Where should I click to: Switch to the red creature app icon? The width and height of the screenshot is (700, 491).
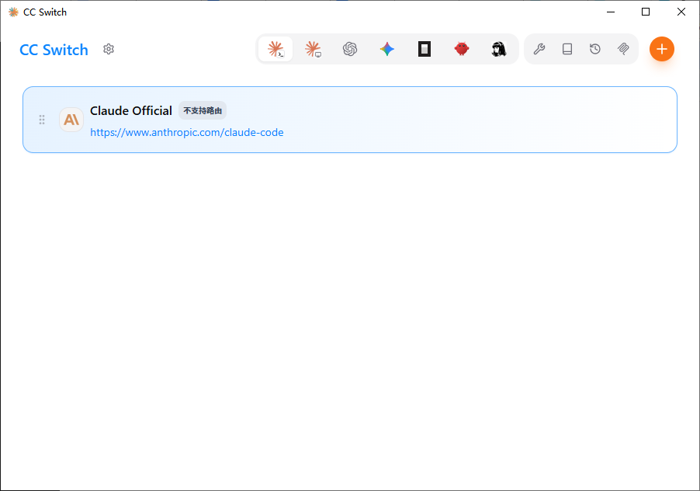click(462, 49)
